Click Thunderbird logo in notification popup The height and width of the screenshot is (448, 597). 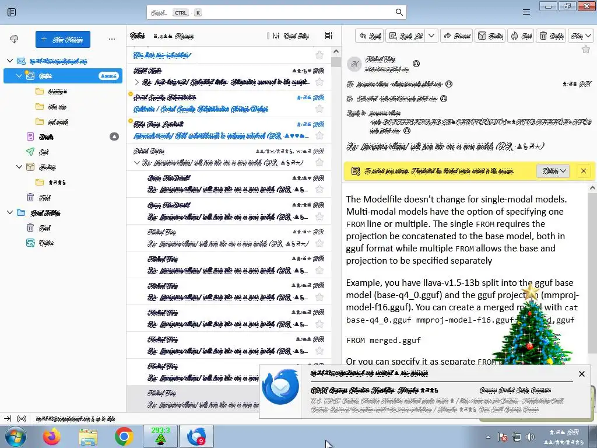[281, 387]
